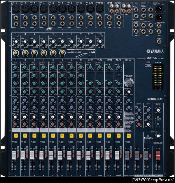Click channel 2 yellow COMP knob

(x=25, y=53)
